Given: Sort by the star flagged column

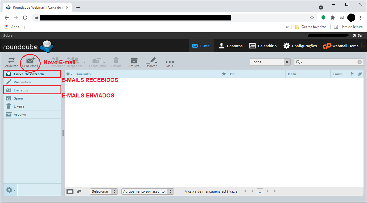Looking at the screenshot, I should click(x=224, y=74).
